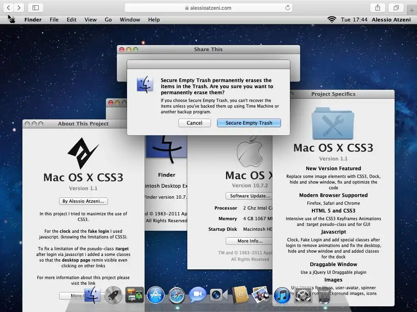Open iChat video bubble in dock
The height and width of the screenshot is (312, 417).
[x=198, y=294]
